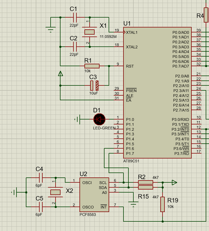The image size is (209, 231).
Task: Click the 10k value under R1
Action: pyautogui.click(x=87, y=71)
